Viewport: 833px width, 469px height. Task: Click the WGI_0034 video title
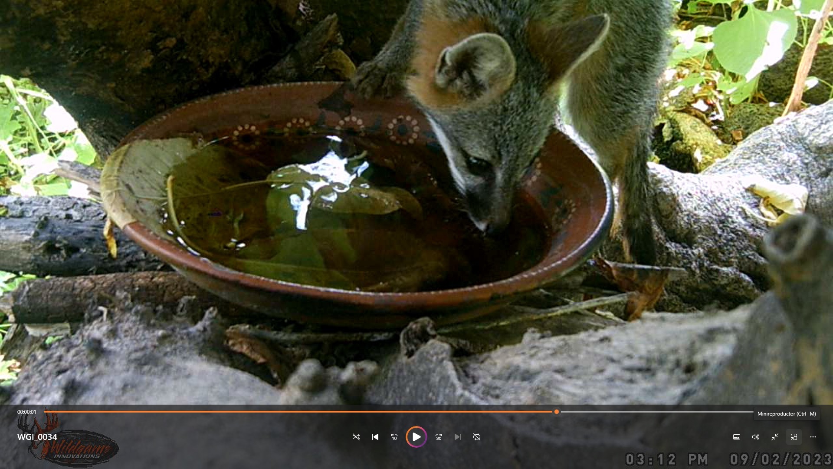coord(37,437)
